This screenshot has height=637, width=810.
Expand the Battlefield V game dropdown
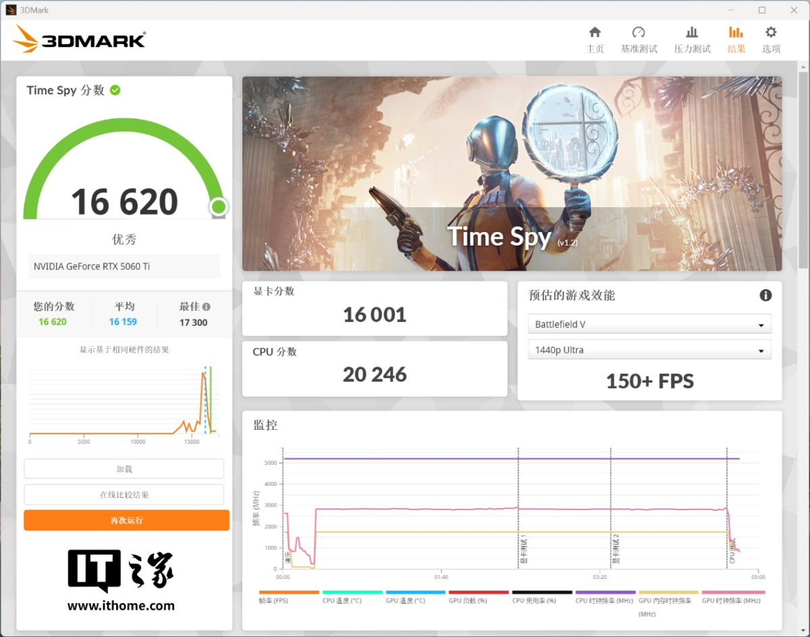[x=649, y=325]
